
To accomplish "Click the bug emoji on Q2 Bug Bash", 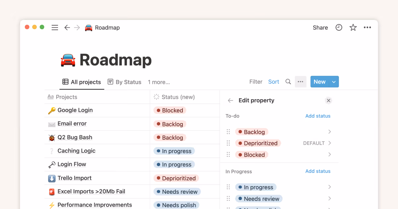I will [x=52, y=137].
